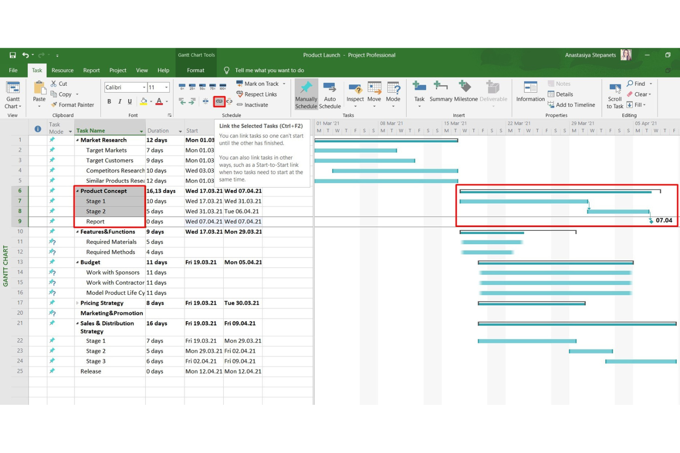Open the Duration column filter dropdown
Viewport: 680px width, 453px height.
coord(180,131)
